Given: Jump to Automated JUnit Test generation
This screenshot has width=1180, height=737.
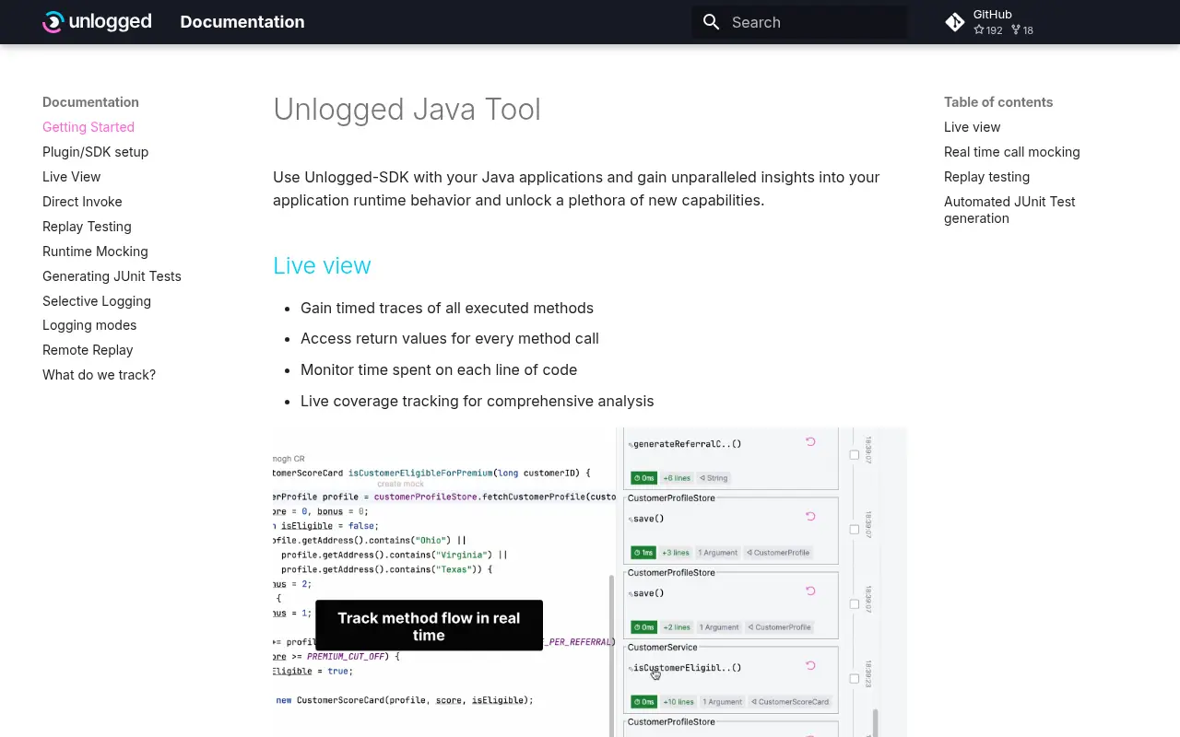Looking at the screenshot, I should coord(1009,210).
